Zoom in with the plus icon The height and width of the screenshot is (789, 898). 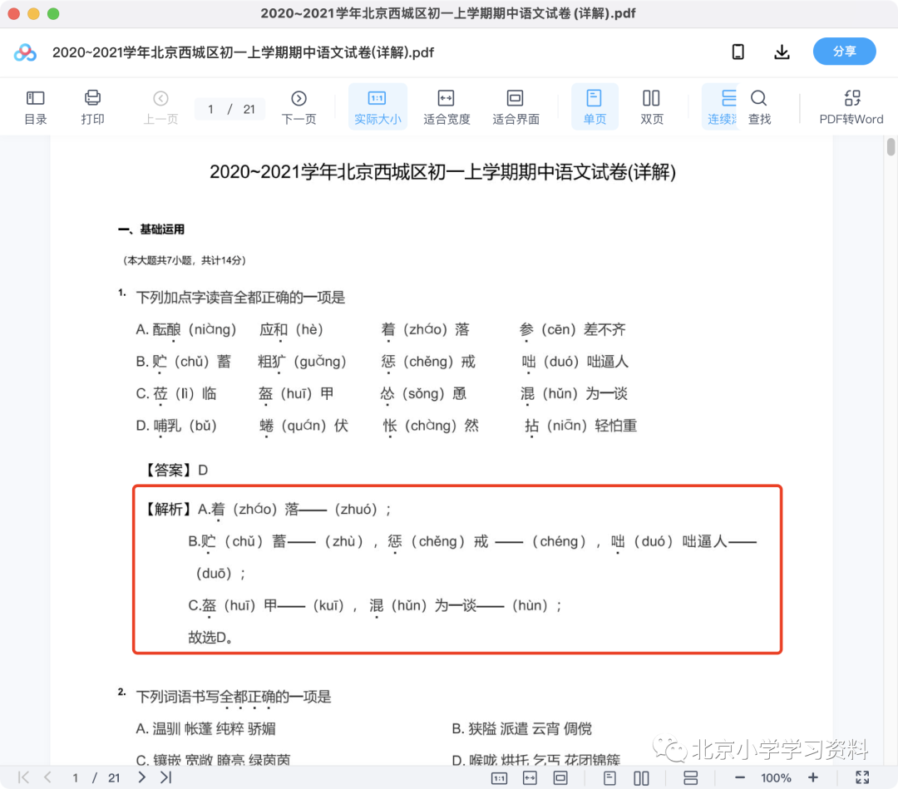[812, 777]
